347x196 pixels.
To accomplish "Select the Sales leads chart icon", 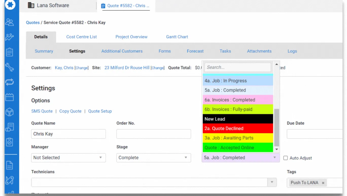I will coord(10,37).
